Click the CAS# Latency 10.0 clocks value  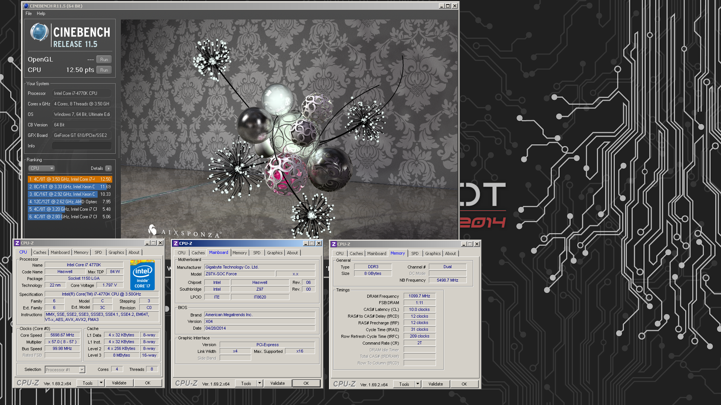[419, 310]
